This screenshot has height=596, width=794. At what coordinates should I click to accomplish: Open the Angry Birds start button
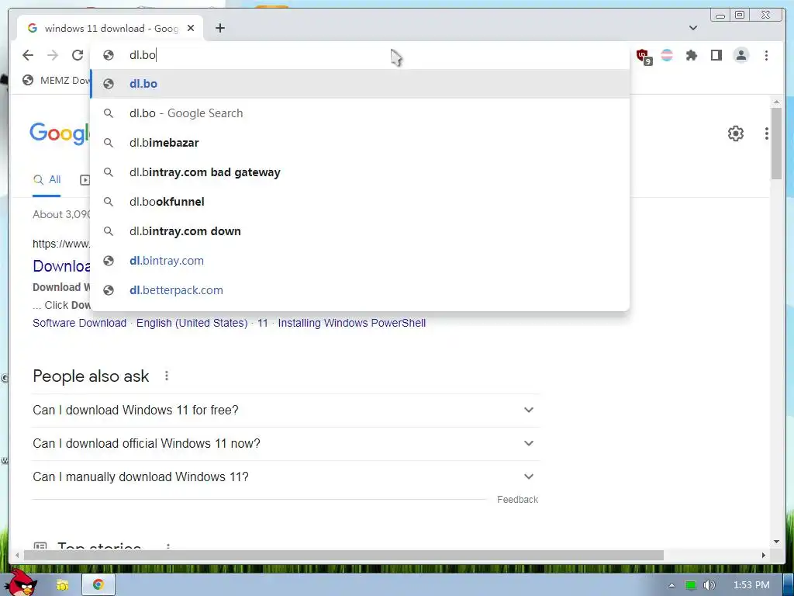click(x=22, y=582)
